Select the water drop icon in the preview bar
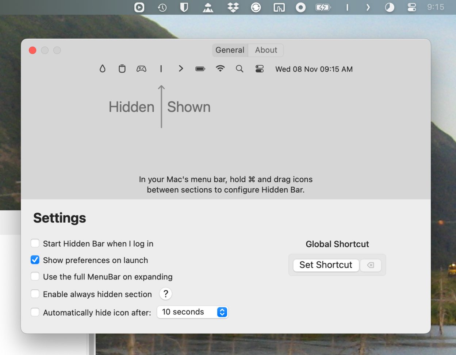The height and width of the screenshot is (355, 456). 103,69
